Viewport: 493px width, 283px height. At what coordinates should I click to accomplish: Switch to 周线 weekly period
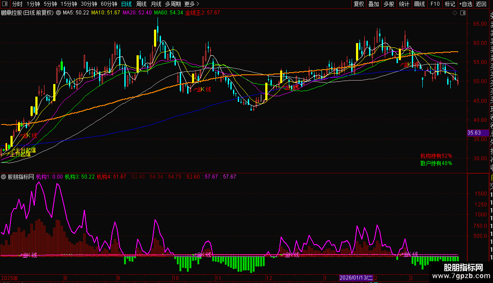[141, 4]
